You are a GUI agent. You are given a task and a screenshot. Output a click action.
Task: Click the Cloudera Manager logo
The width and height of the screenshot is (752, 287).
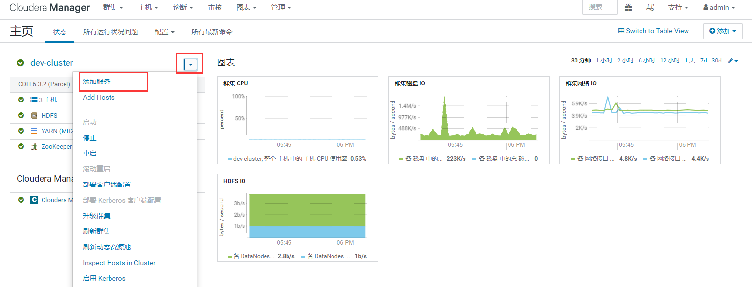pos(49,8)
